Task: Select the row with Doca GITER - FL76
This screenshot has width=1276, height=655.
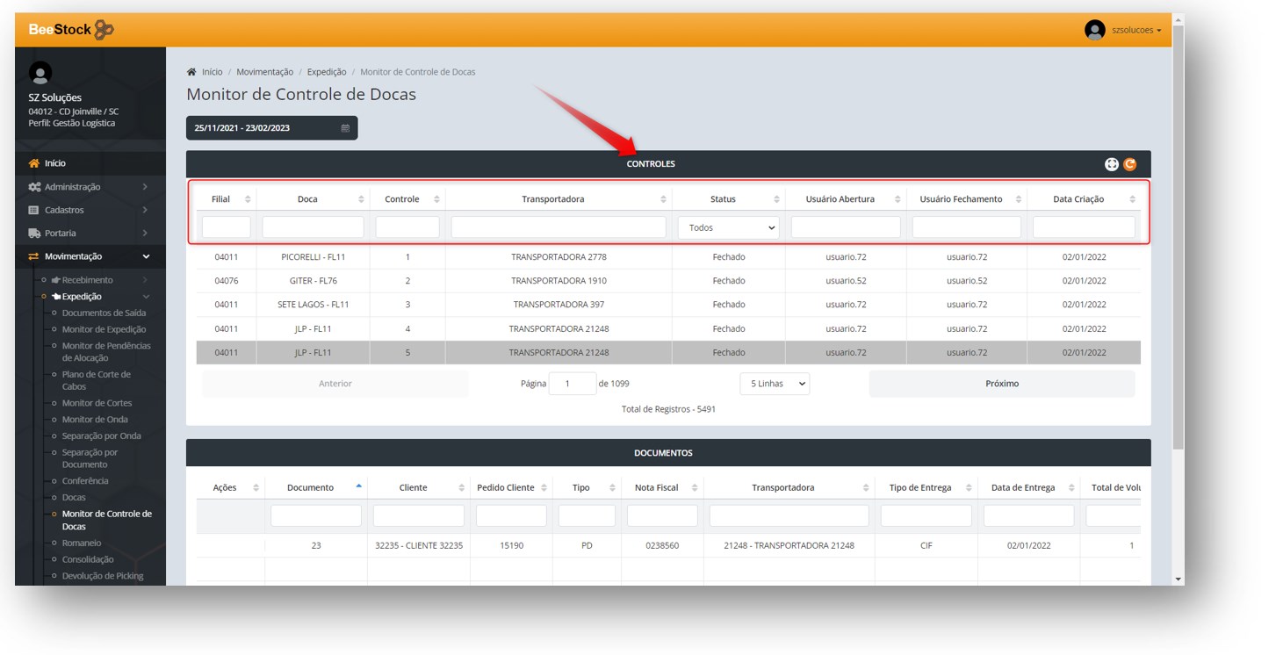Action: pos(313,281)
